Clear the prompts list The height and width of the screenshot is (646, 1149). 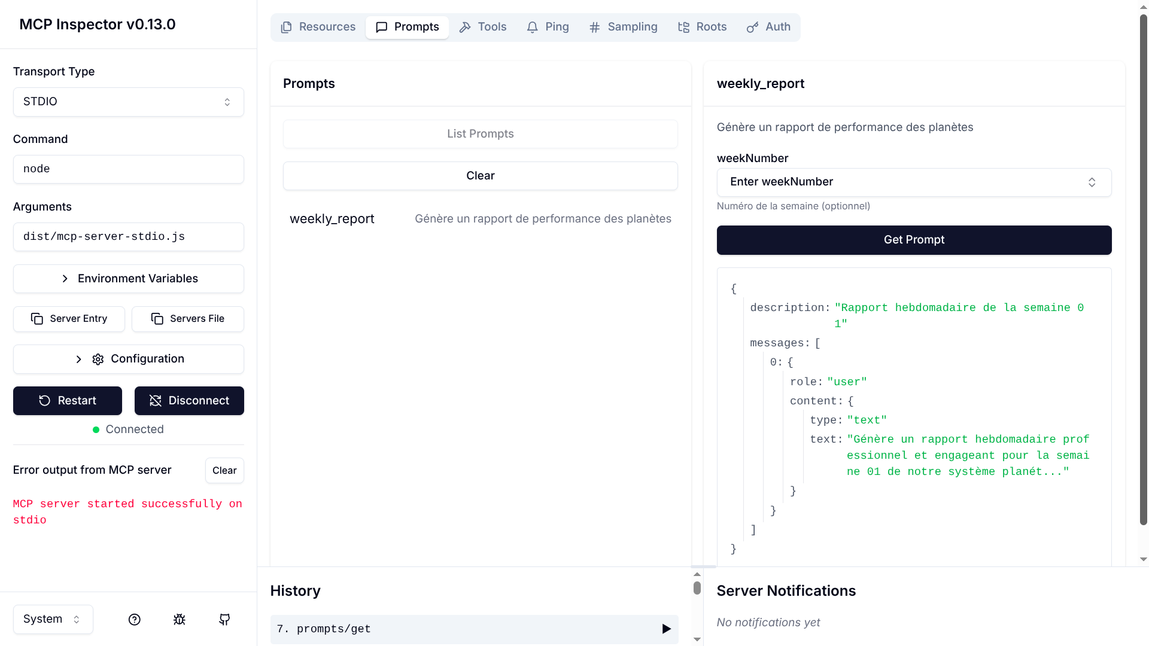tap(480, 176)
